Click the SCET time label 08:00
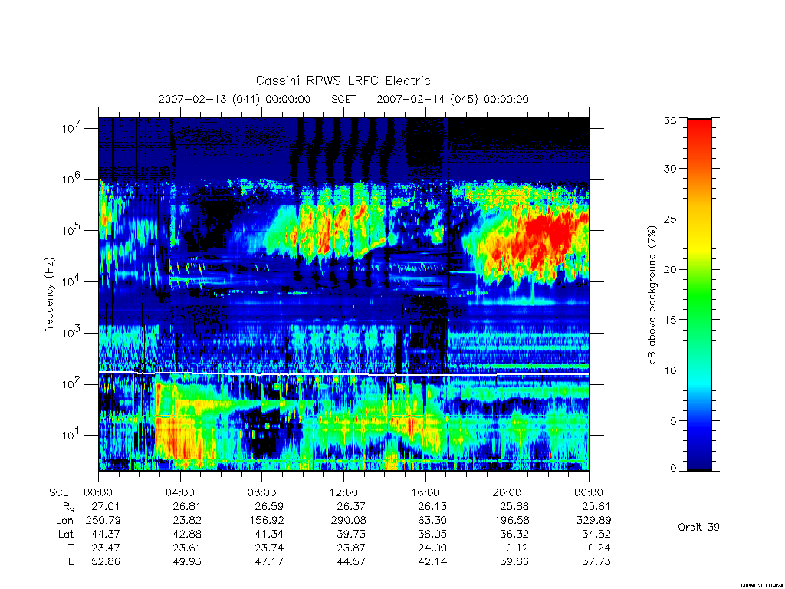 (261, 492)
